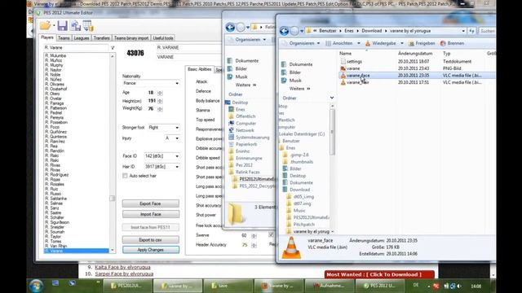The width and height of the screenshot is (522, 293).
Task: Adjust the Age stepper
Action: pyautogui.click(x=160, y=93)
